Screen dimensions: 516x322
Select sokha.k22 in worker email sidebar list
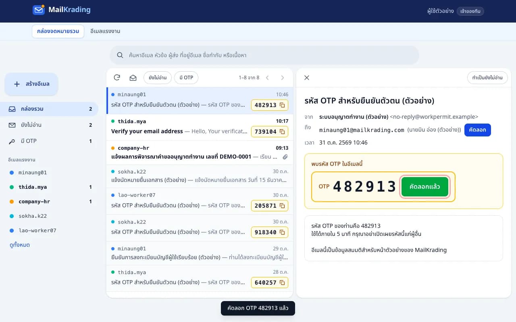tap(51, 216)
